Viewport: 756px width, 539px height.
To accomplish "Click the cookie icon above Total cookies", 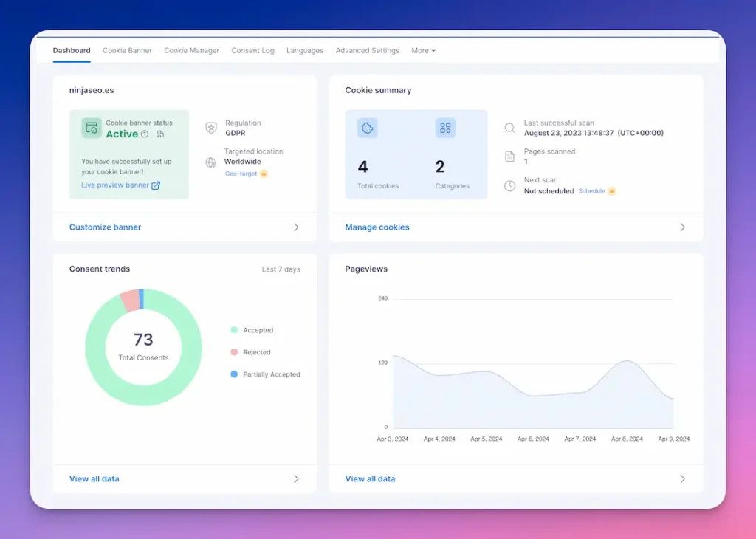I will click(367, 128).
